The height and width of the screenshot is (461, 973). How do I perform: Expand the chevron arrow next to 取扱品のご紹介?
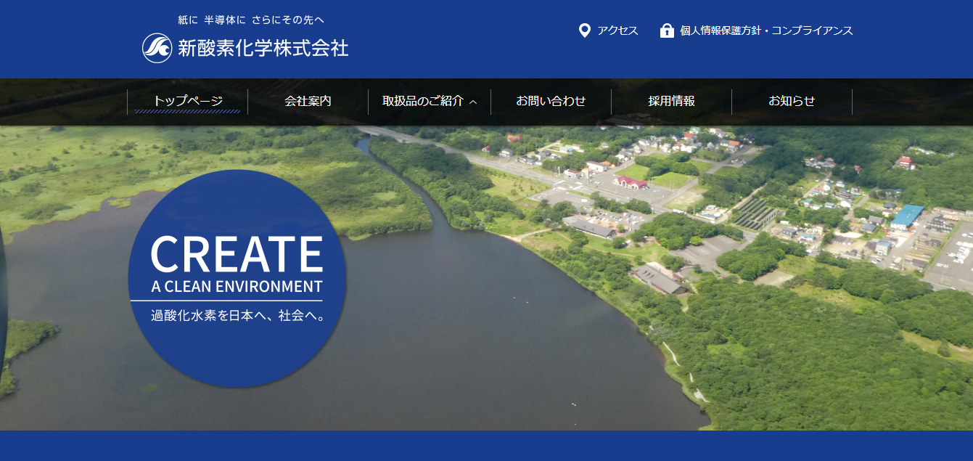[x=473, y=102]
